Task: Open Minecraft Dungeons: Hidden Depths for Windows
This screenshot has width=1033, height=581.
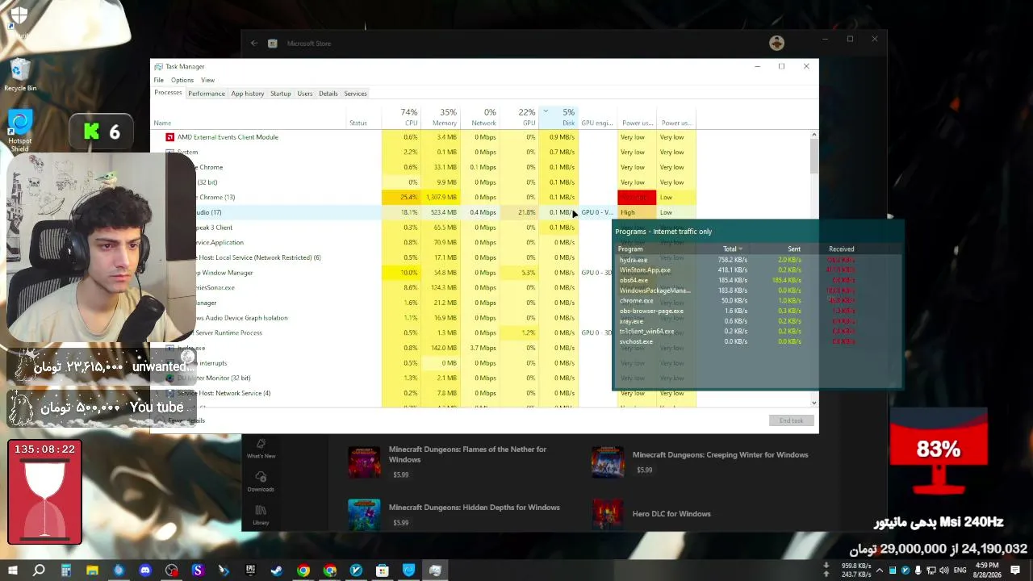Action: [x=474, y=508]
